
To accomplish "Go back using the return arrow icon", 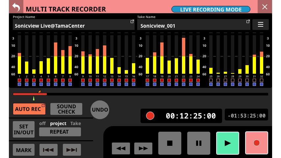I will pos(15,7).
